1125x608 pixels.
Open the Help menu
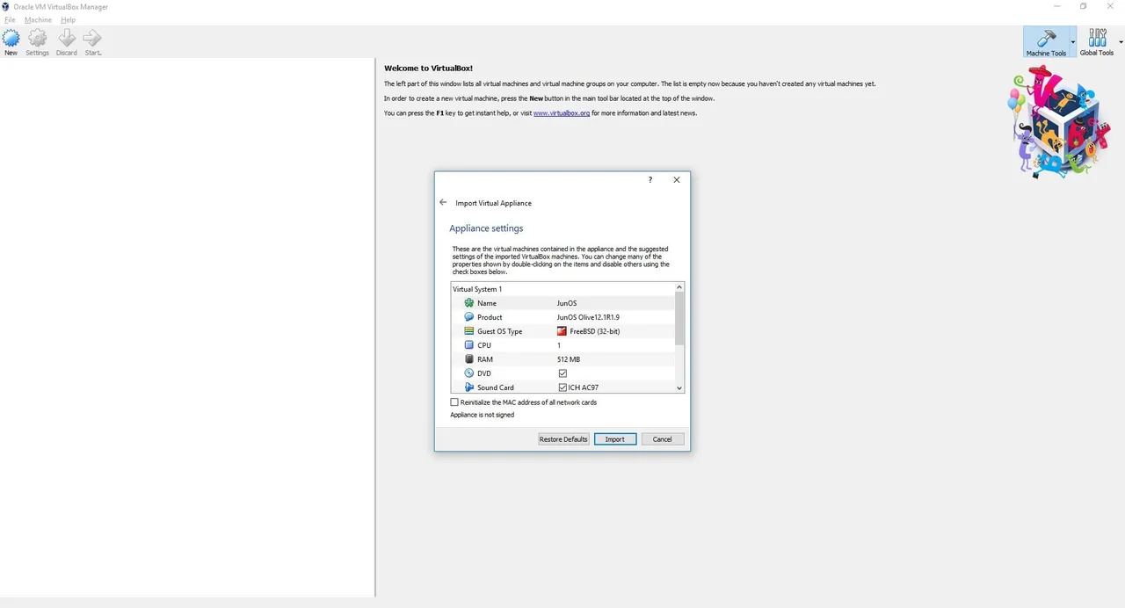pyautogui.click(x=68, y=19)
